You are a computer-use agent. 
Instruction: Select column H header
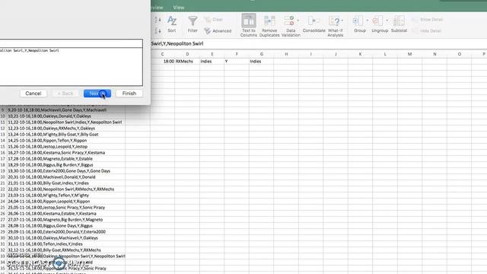(x=286, y=54)
